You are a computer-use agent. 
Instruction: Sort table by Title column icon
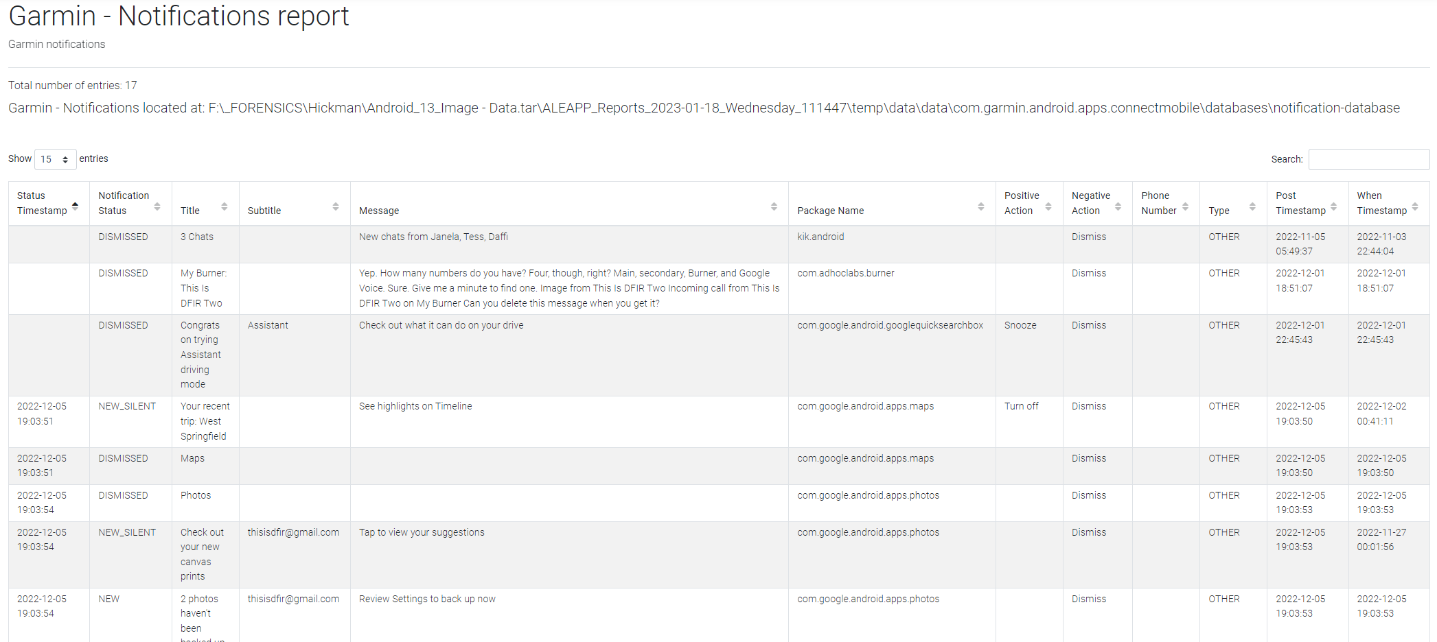224,206
